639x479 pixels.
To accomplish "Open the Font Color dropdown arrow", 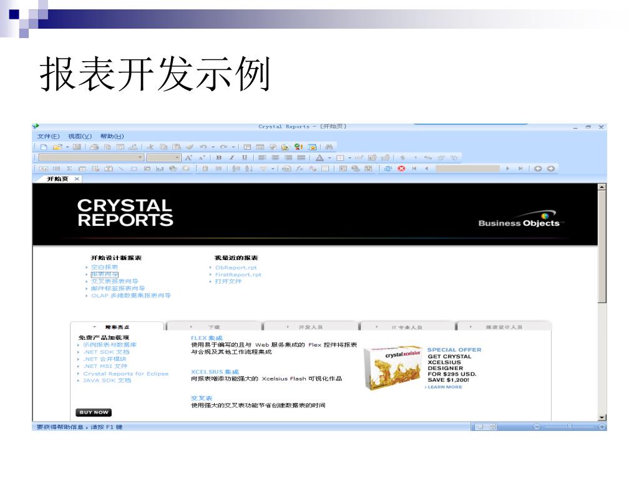I will tap(329, 158).
